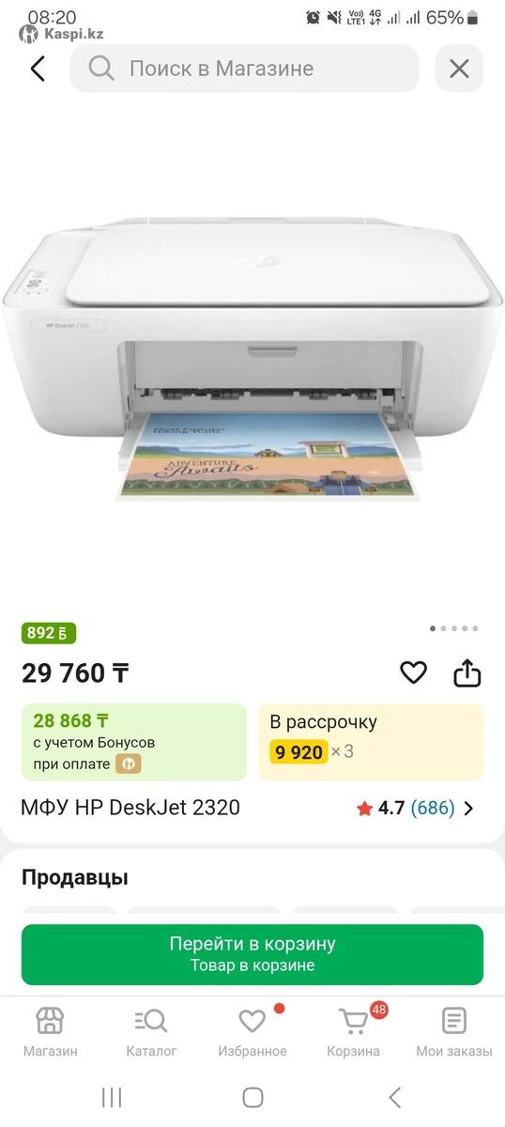Tap the magnifier icon in search bar
The image size is (505, 1127).
click(x=101, y=69)
